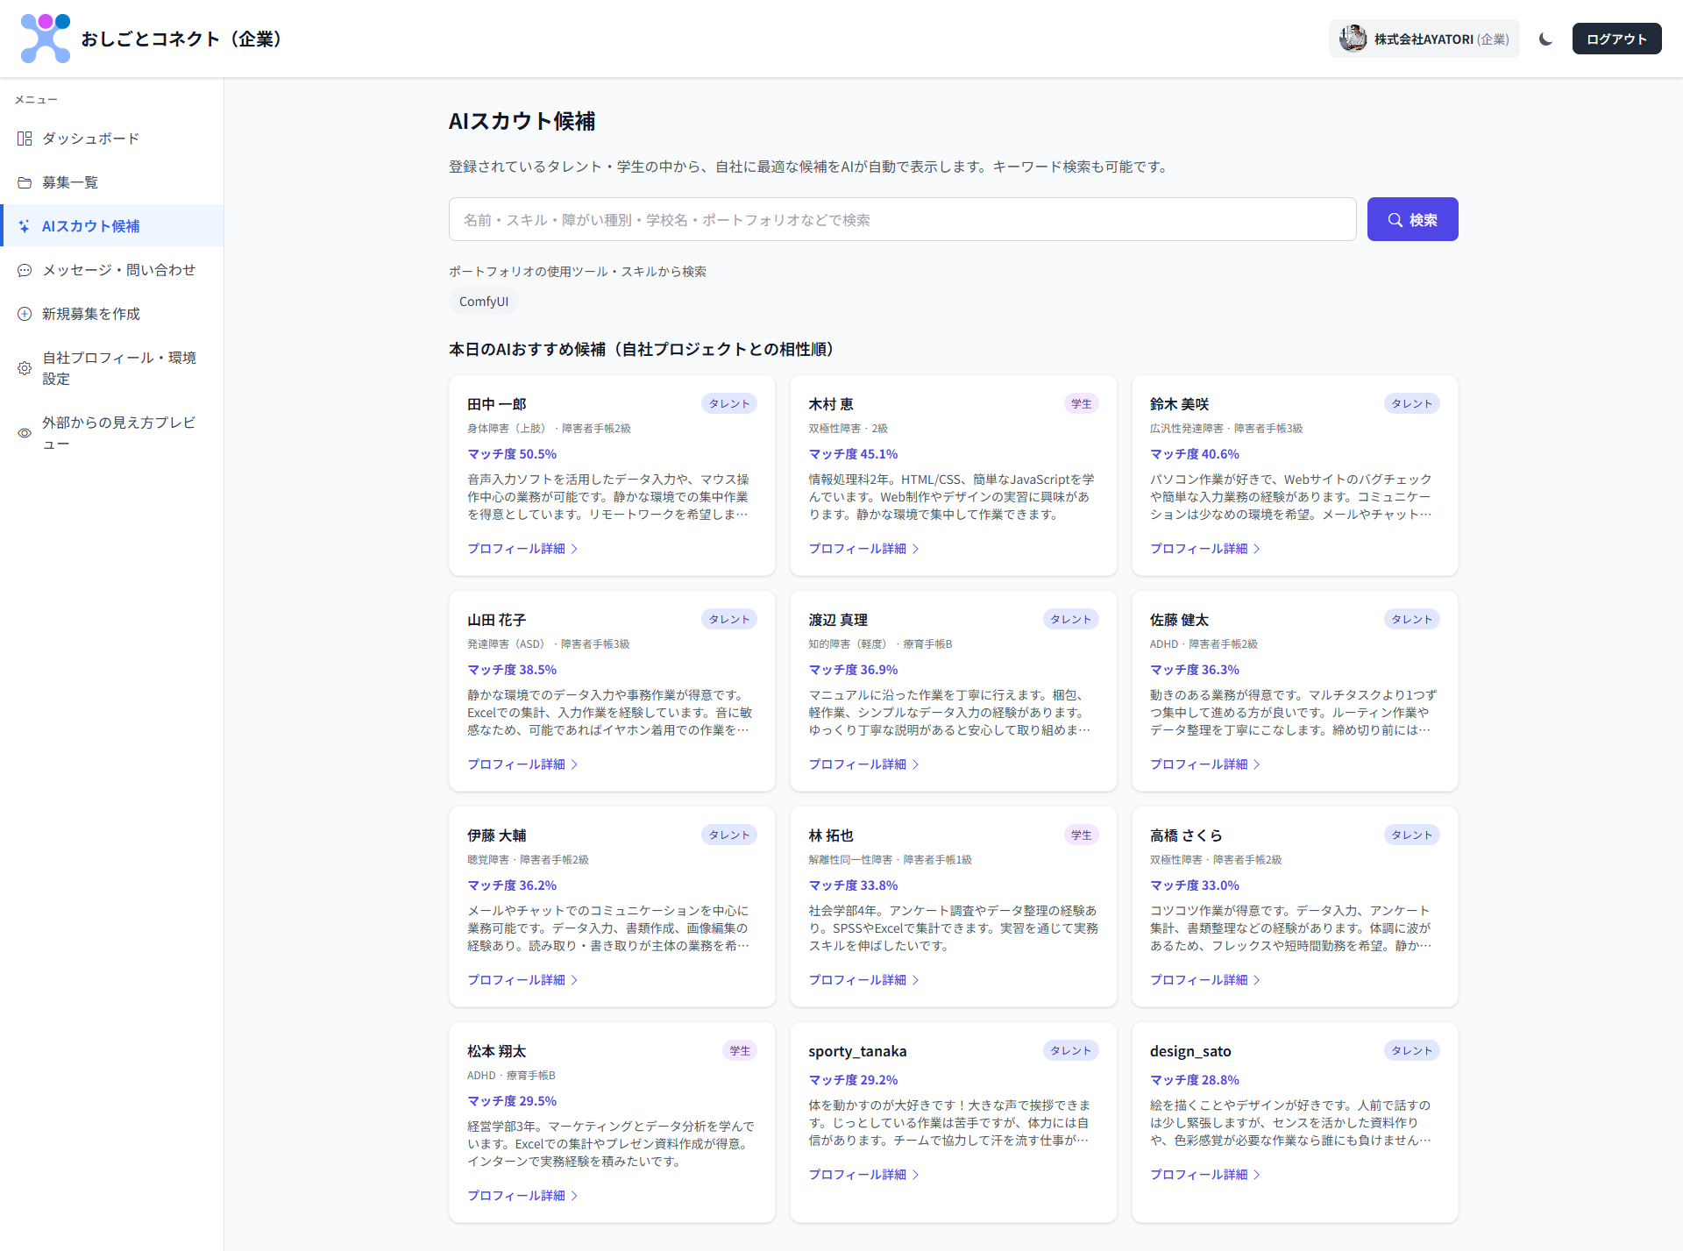Click candidate name 高橋 さくら

pos(1186,835)
